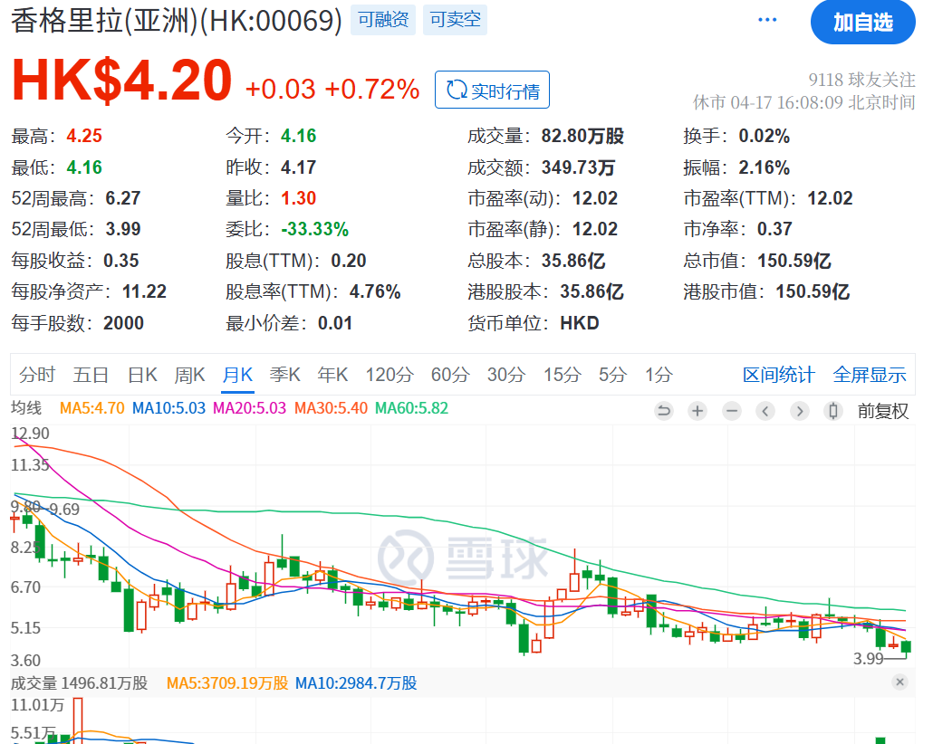This screenshot has width=933, height=744.
Task: Switch to the 五日 chart tab
Action: 91,375
